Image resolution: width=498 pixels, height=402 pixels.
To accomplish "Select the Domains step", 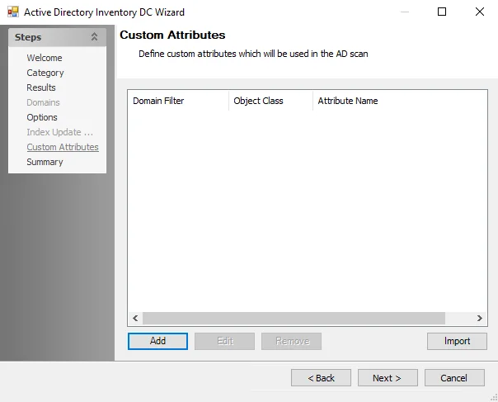I will point(43,102).
